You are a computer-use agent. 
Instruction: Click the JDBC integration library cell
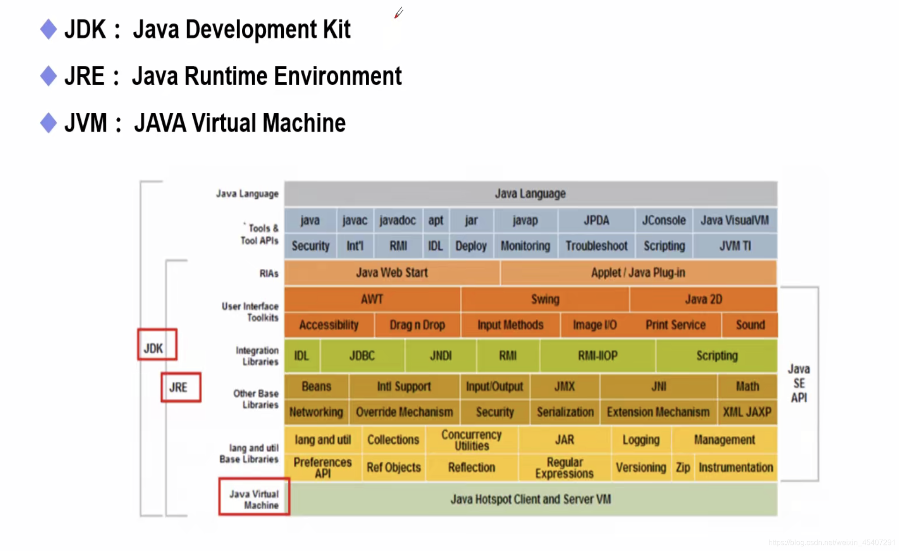click(362, 356)
